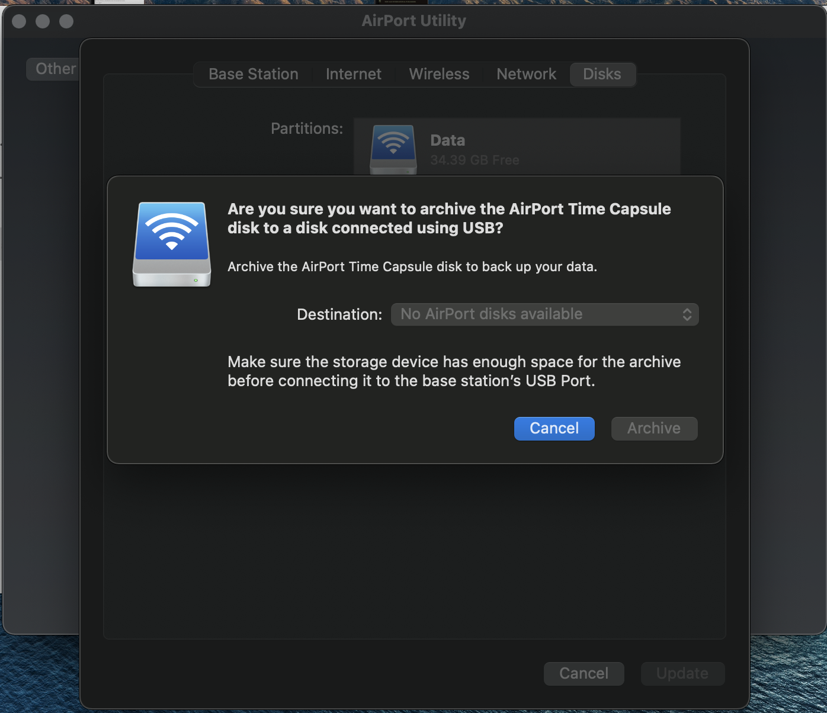Open the Wireless tab
Screen dimensions: 827x713
tap(439, 74)
